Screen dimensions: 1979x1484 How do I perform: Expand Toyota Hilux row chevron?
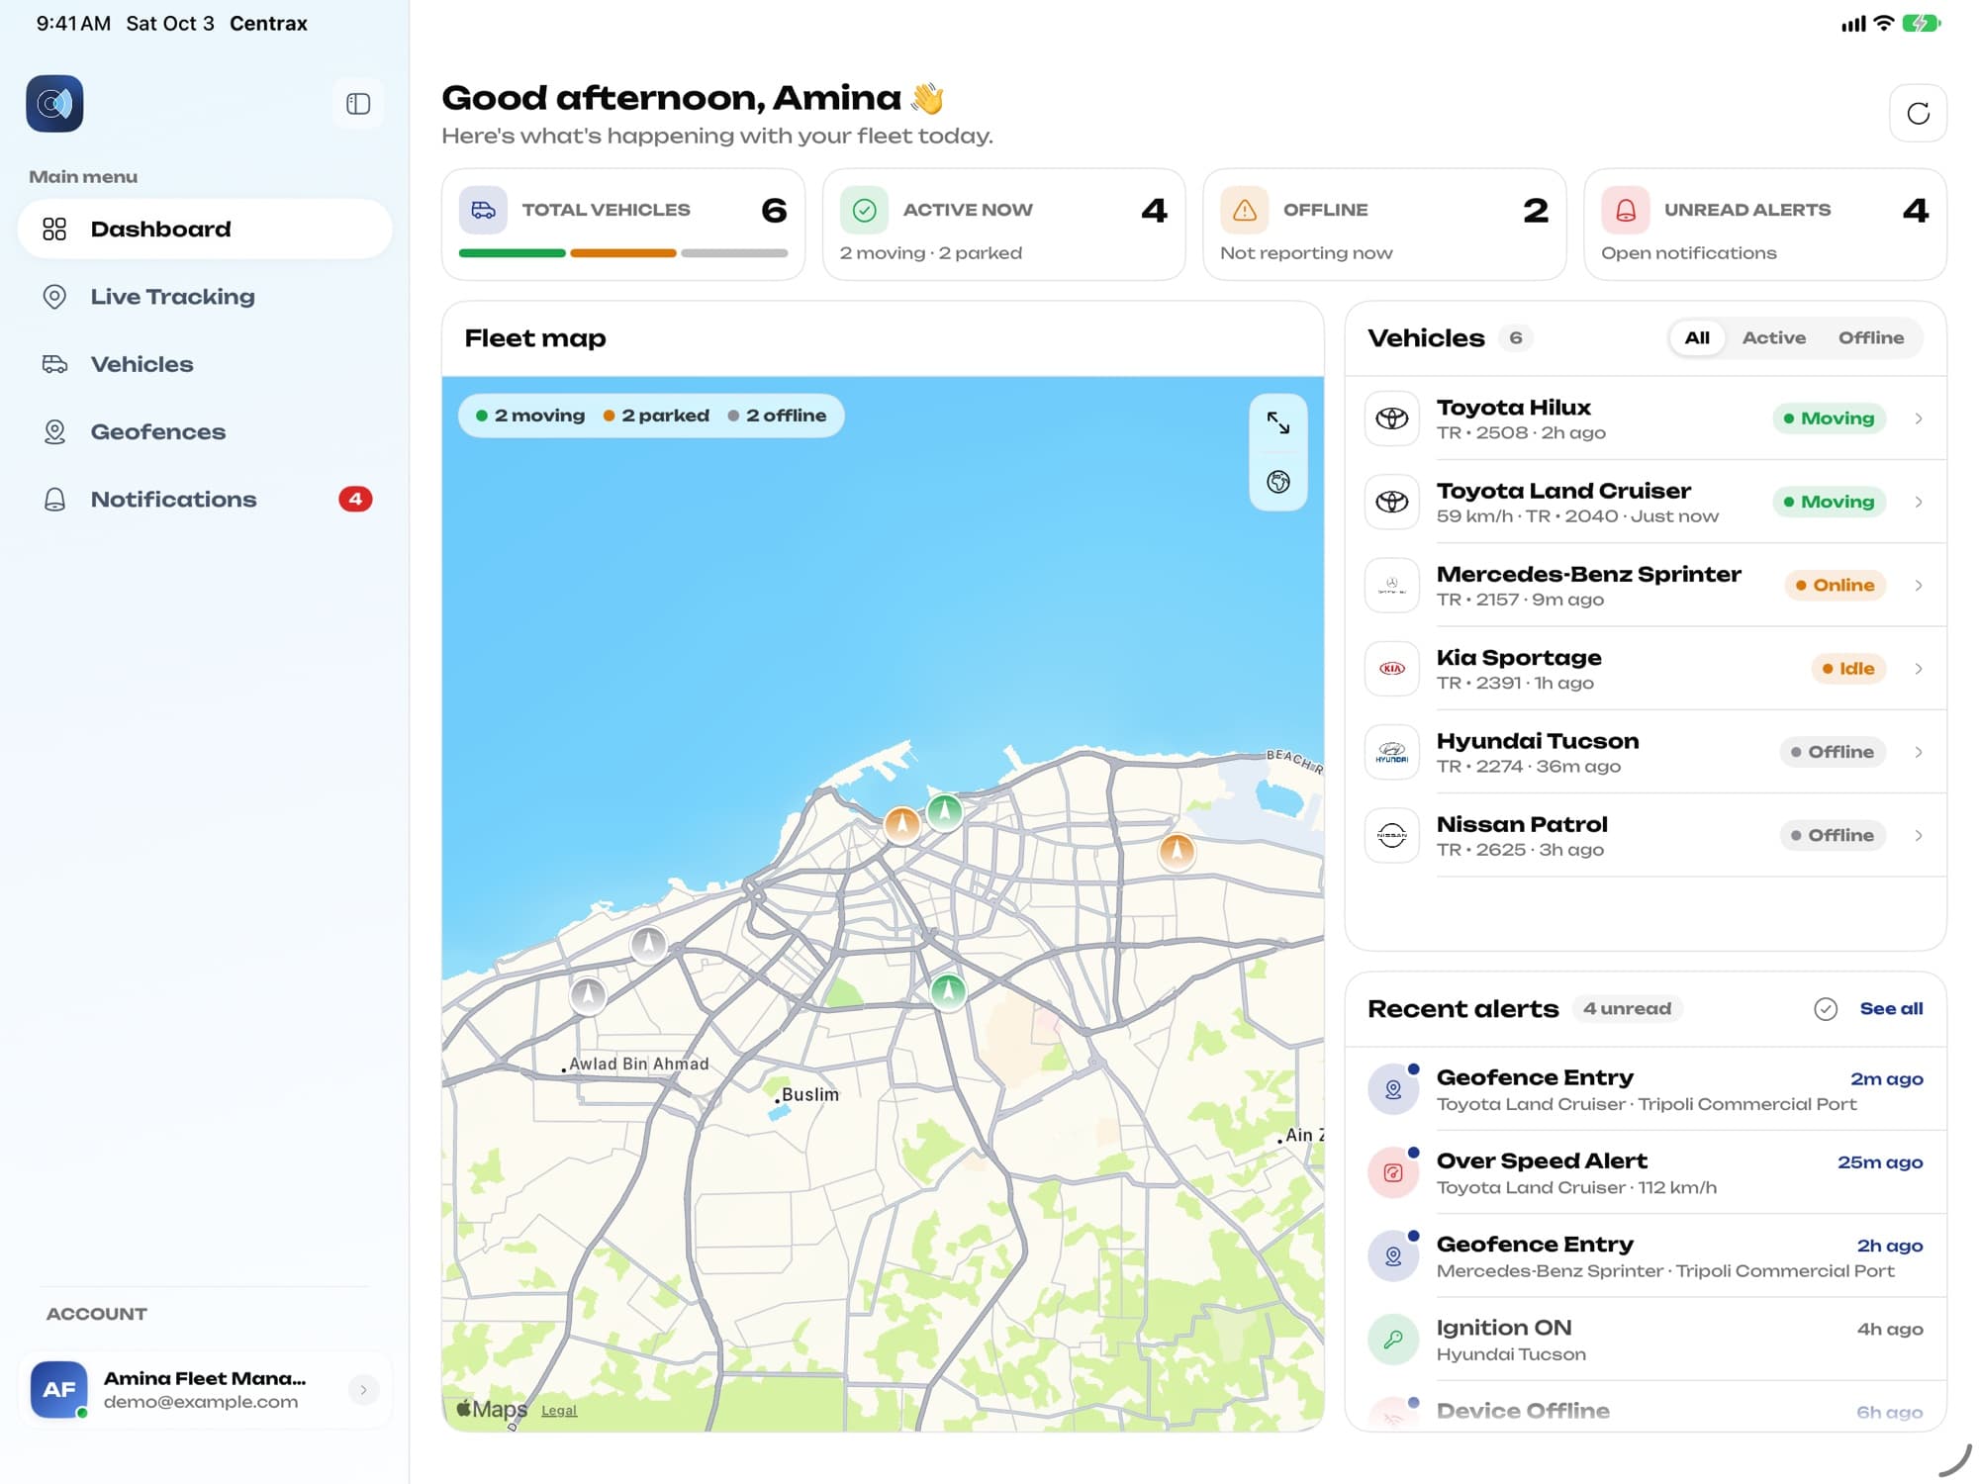pos(1919,418)
